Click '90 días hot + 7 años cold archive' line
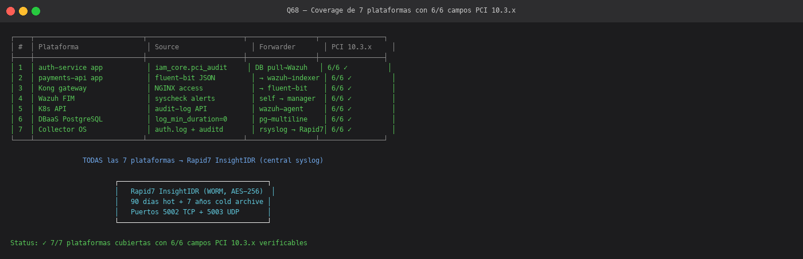This screenshot has height=259, width=803. click(x=197, y=202)
